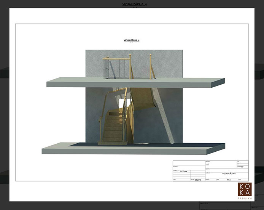Click the VIZUALIZĀCIJA 4 title inside the sheet
Image resolution: width=264 pixels, height=210 pixels.
click(132, 40)
